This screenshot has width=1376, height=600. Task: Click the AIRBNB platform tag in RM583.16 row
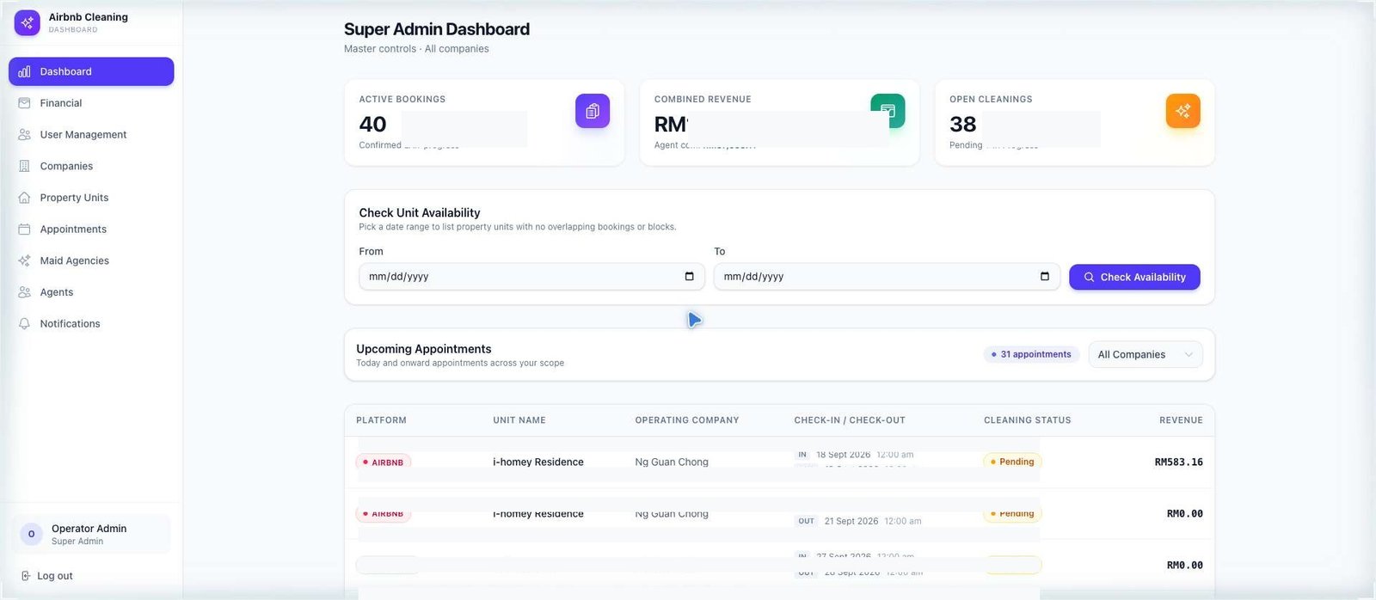(384, 462)
